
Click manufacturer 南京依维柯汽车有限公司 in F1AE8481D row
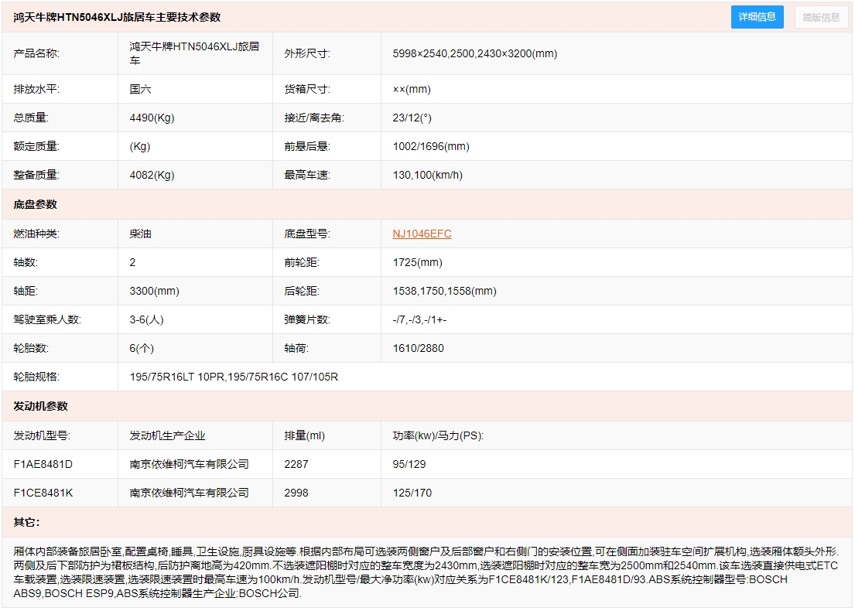pos(190,464)
